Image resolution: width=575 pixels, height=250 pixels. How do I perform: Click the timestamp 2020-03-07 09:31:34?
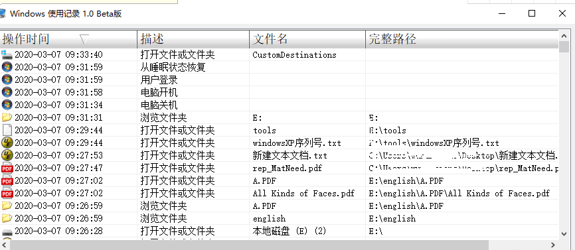pos(58,105)
